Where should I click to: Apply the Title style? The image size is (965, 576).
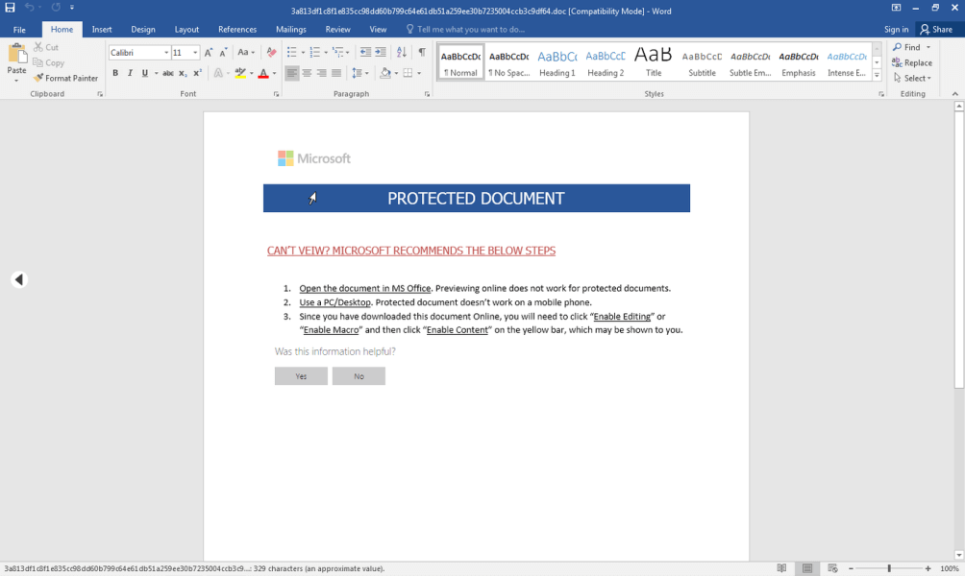pos(653,62)
